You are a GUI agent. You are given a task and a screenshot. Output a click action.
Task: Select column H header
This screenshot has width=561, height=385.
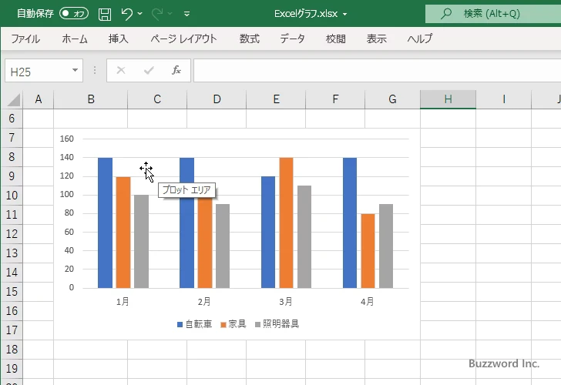[x=448, y=99]
